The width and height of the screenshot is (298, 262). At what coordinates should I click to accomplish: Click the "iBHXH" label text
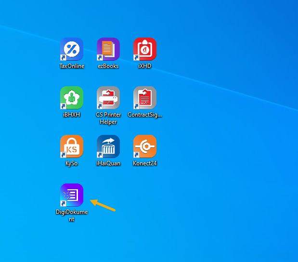(71, 115)
